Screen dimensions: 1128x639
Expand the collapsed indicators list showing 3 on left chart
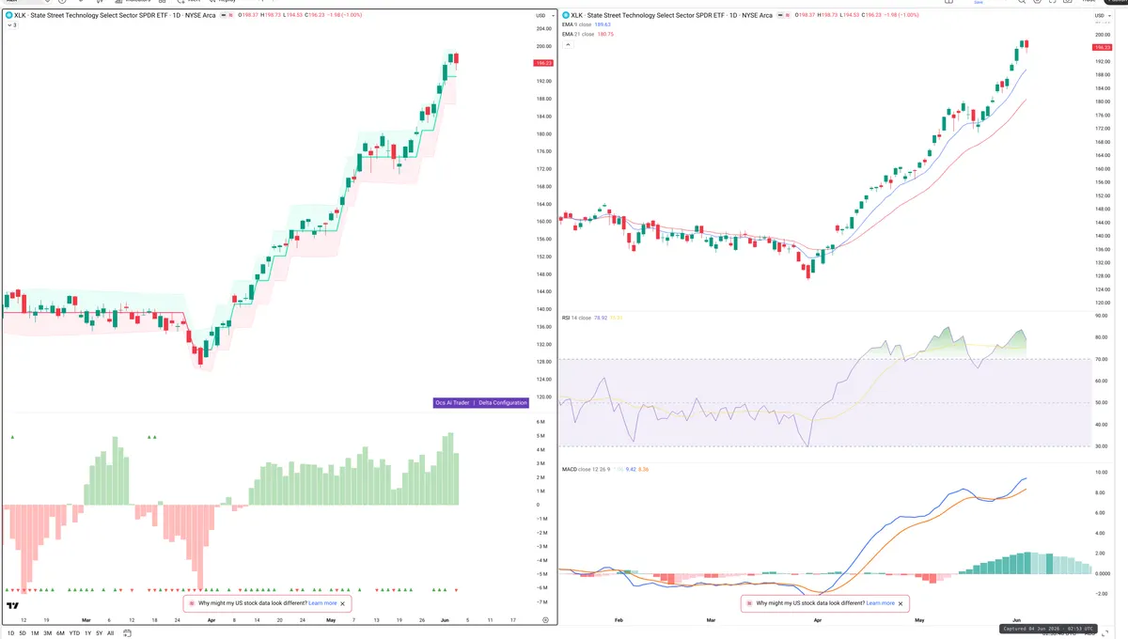point(11,24)
